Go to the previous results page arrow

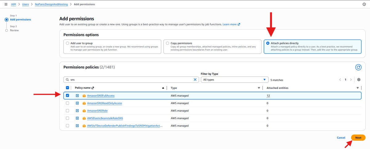coord(340,80)
